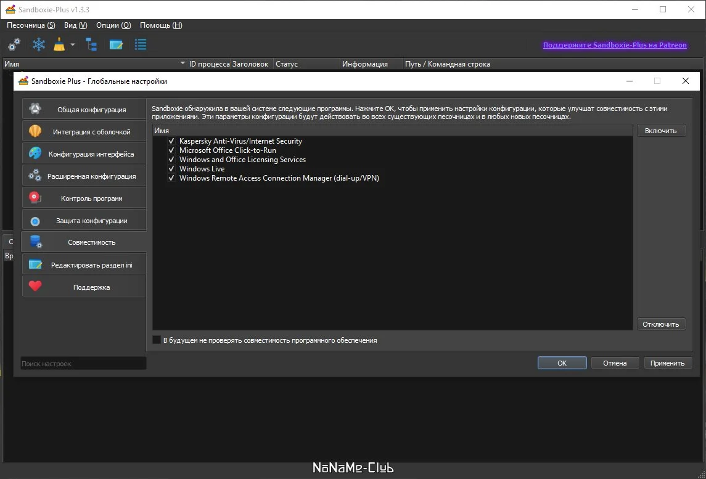
Task: Sort by ID процесса column in main window
Action: pos(209,64)
